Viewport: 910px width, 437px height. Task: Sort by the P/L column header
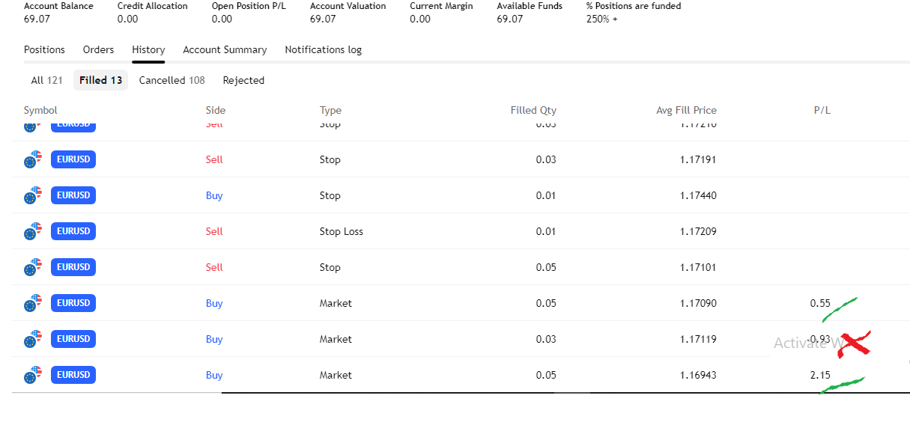[x=822, y=110]
